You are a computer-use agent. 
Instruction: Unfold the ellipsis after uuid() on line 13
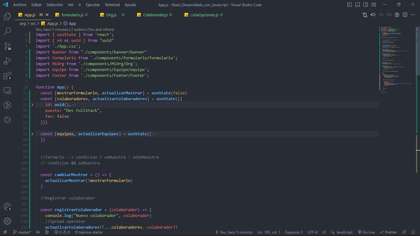pyautogui.click(x=74, y=105)
